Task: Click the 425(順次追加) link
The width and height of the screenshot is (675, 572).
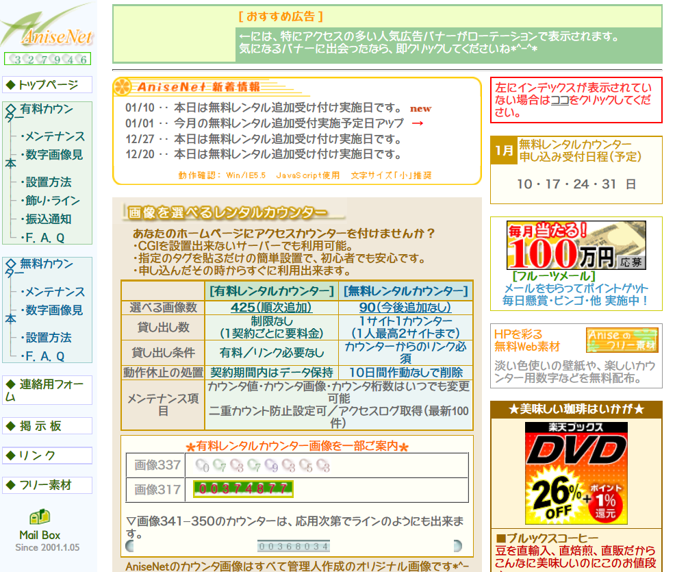Action: click(x=271, y=308)
